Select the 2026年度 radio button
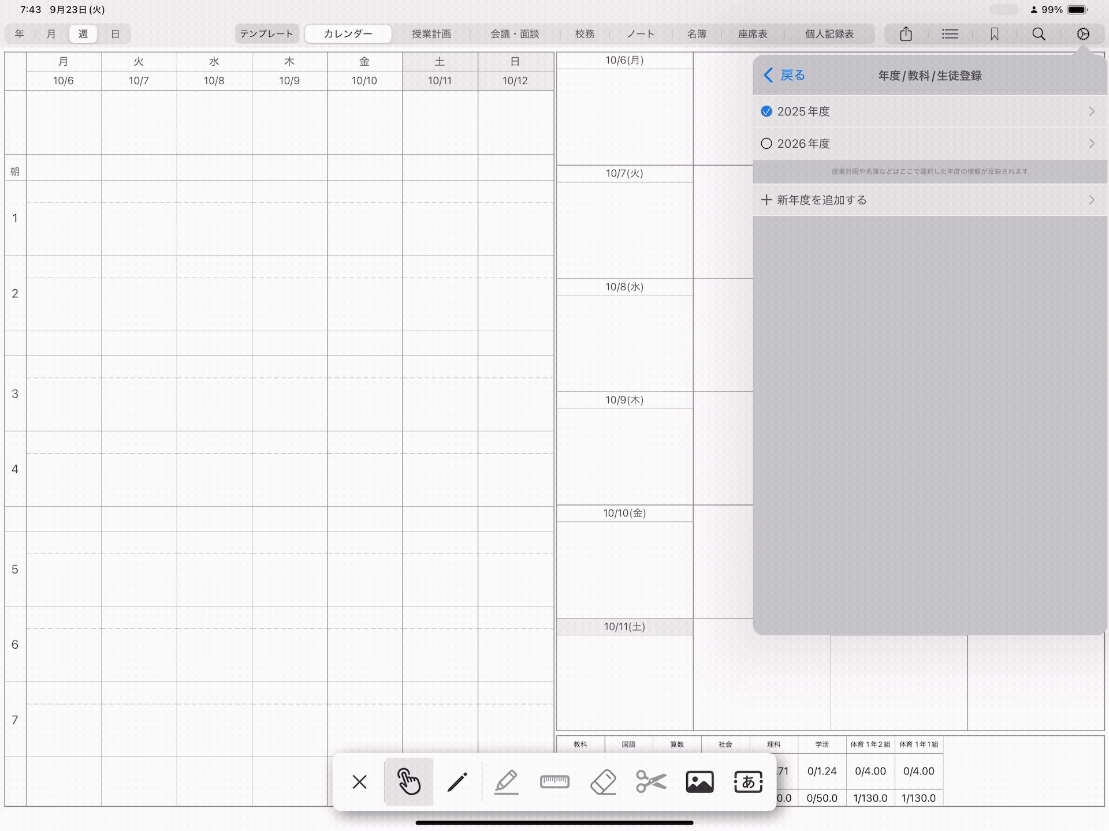The image size is (1109, 831). [766, 144]
